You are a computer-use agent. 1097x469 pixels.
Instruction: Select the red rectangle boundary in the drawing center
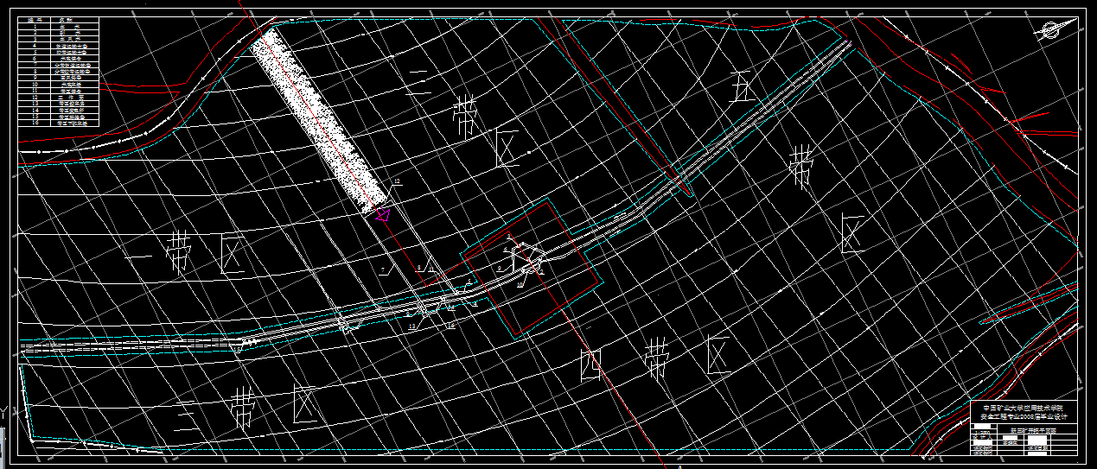pos(530,269)
